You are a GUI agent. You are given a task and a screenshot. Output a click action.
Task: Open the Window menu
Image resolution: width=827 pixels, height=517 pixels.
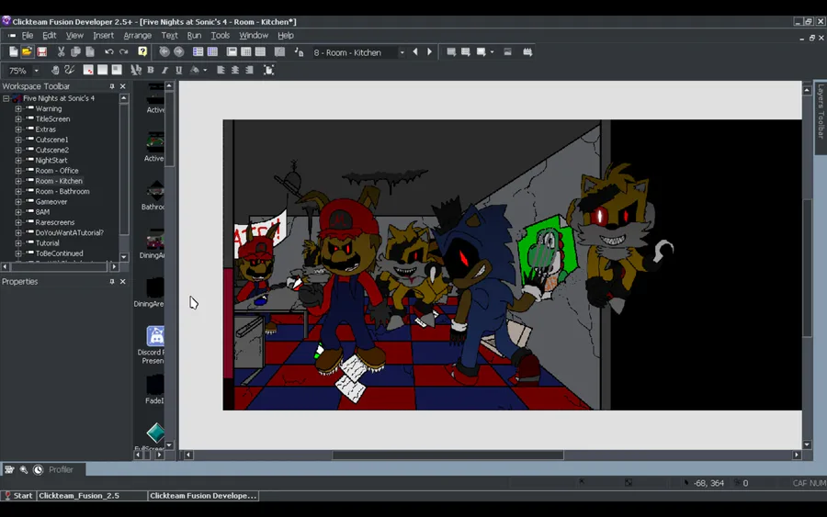pos(254,35)
